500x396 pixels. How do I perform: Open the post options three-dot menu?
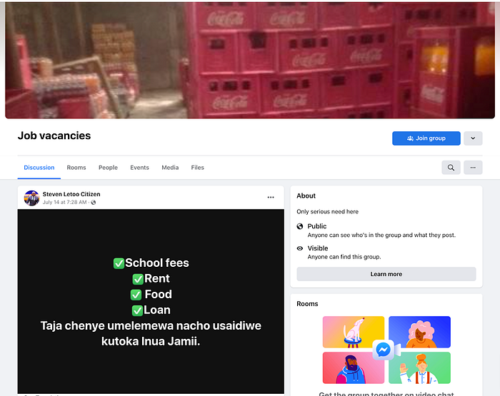click(x=271, y=197)
